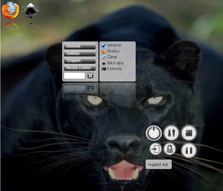Focus the launcher search text field

(75, 75)
